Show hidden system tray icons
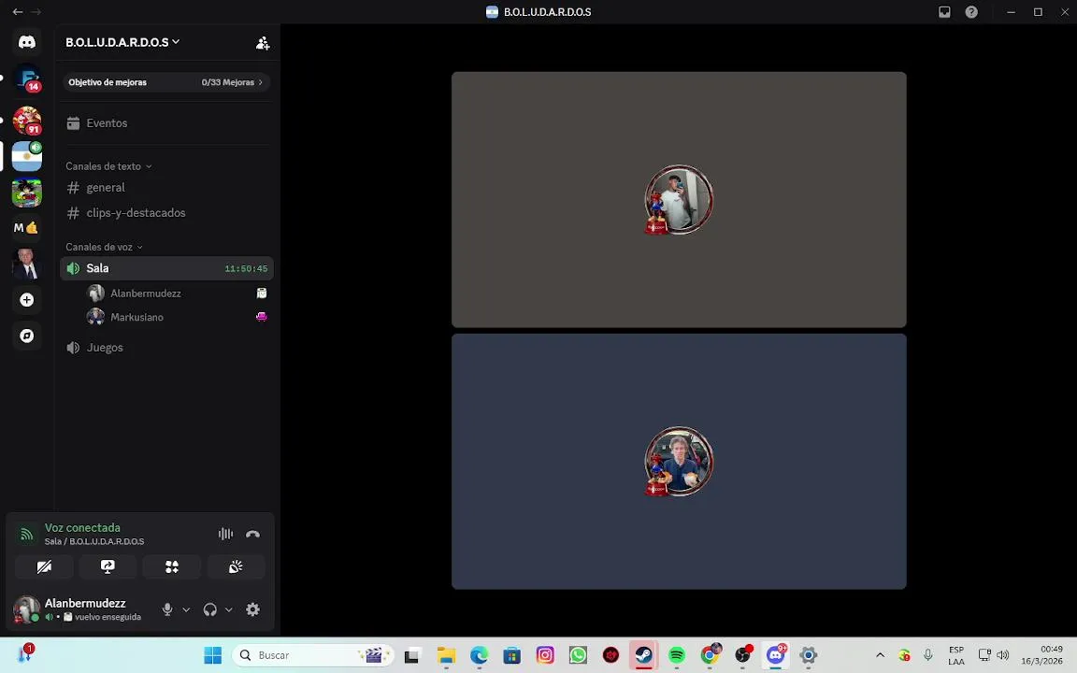Screen dimensions: 1077x673 pos(880,656)
